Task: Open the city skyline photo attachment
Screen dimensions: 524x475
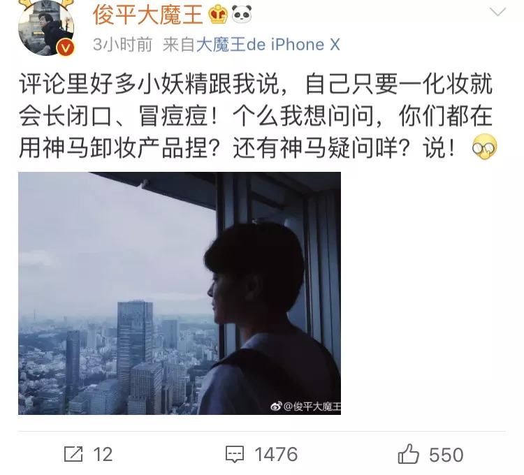Action: [x=180, y=293]
